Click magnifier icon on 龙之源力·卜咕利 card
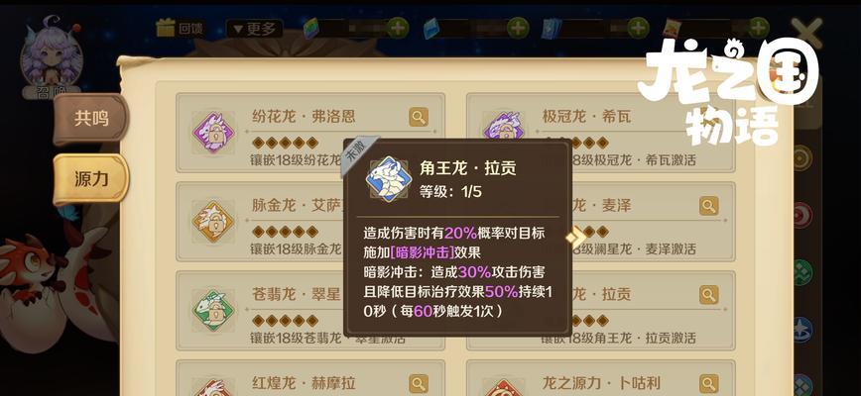The image size is (861, 396). tap(709, 383)
